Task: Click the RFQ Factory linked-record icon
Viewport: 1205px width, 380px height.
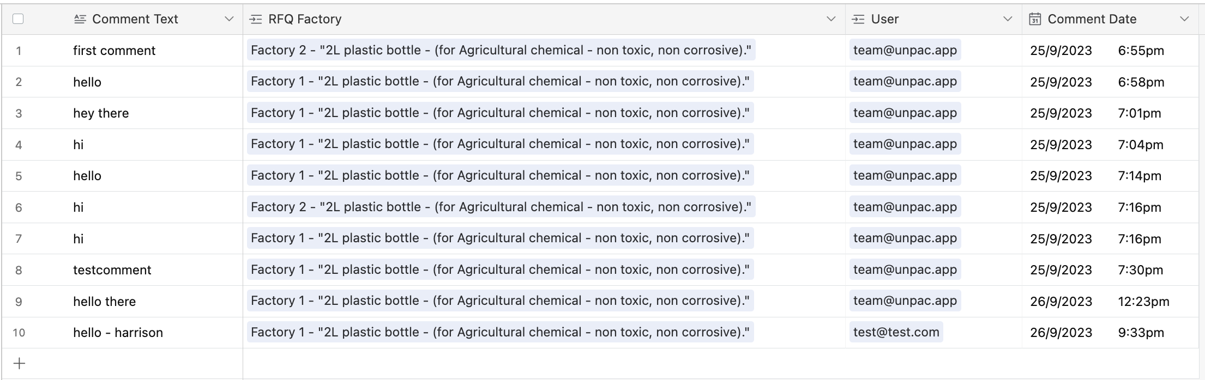Action: pos(255,19)
